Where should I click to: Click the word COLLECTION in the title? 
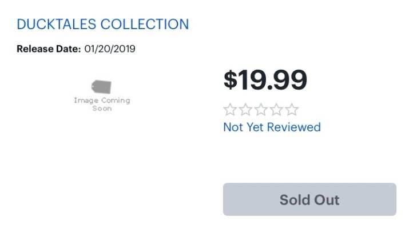click(145, 25)
